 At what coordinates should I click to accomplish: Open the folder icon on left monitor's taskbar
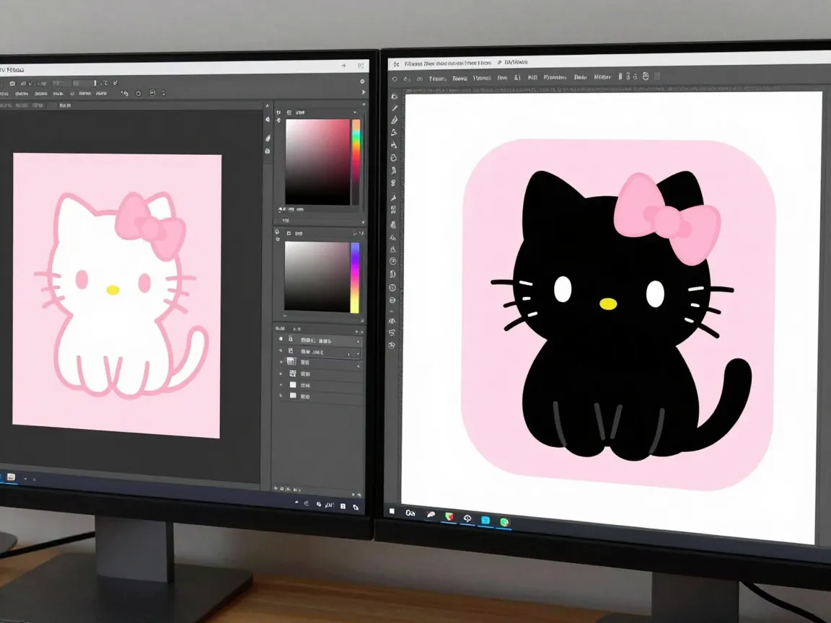[11, 477]
